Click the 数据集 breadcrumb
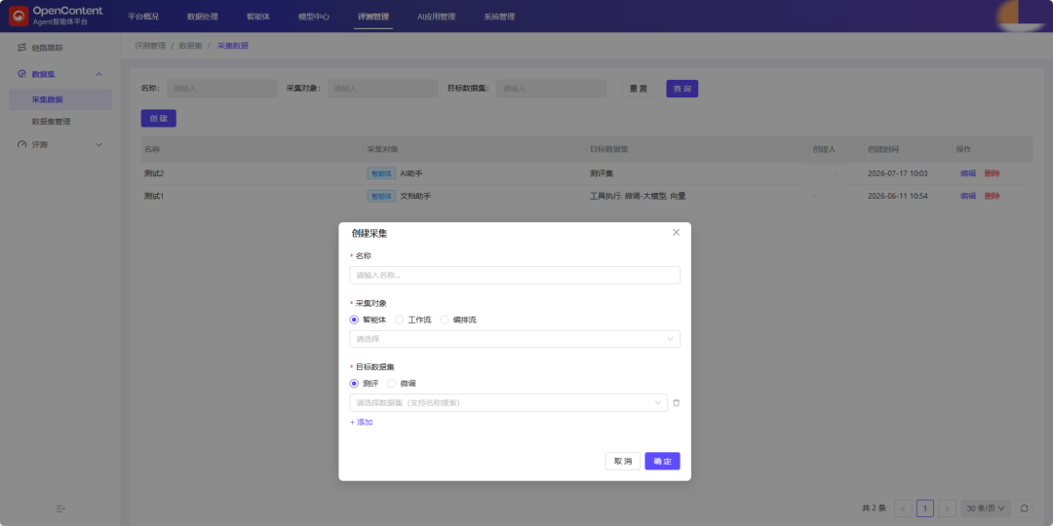 click(x=191, y=46)
